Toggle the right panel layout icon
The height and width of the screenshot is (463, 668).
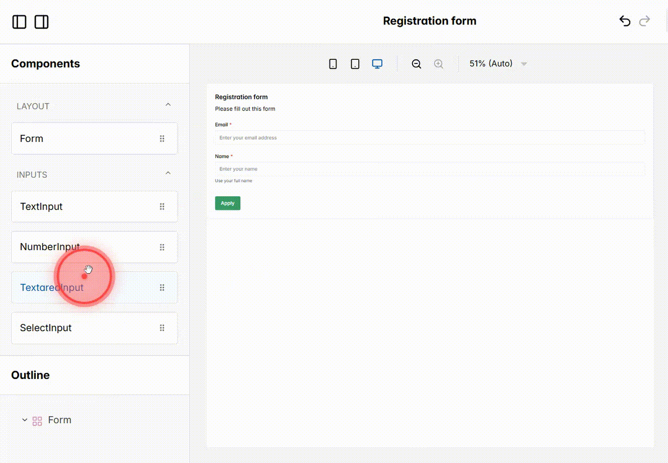(x=41, y=22)
